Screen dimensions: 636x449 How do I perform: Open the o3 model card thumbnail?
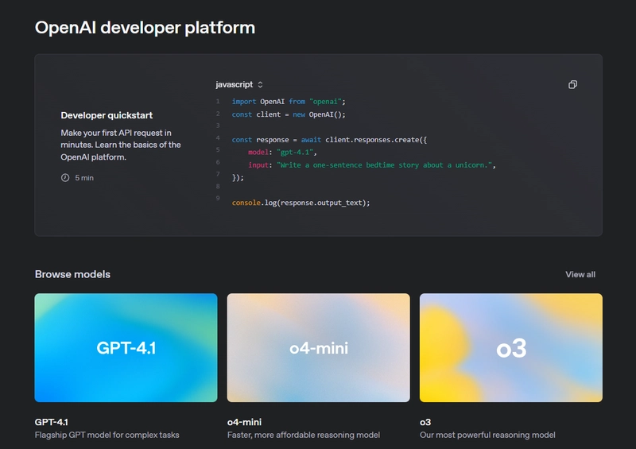coord(511,347)
